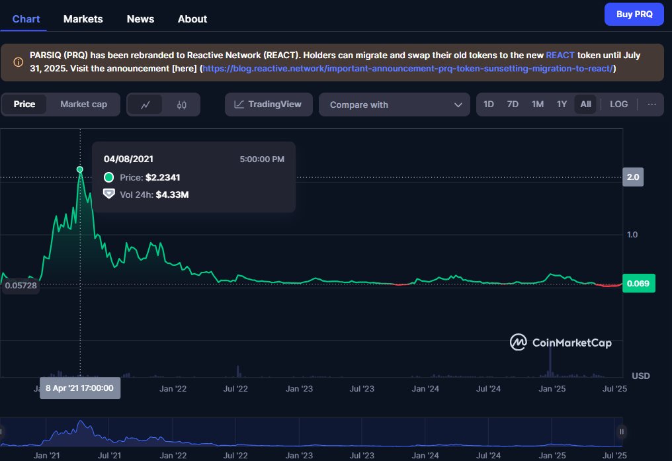This screenshot has height=461, width=672.
Task: Open the News tab
Action: point(140,19)
